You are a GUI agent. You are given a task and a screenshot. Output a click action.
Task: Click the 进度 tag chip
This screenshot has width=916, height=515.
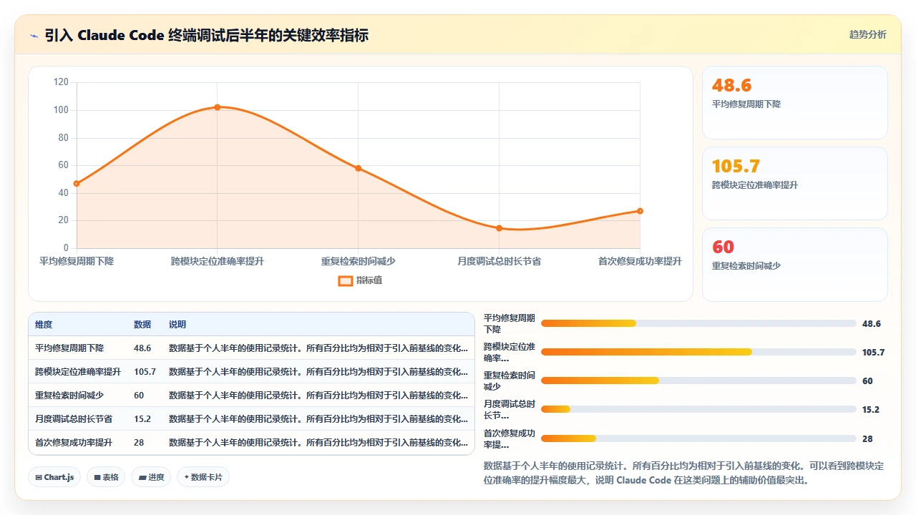(x=151, y=477)
